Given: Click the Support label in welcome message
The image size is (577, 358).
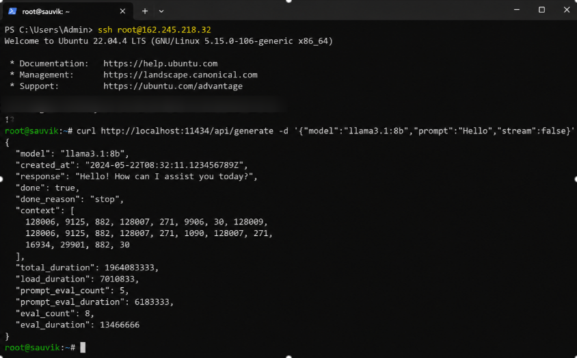Looking at the screenshot, I should [x=39, y=86].
